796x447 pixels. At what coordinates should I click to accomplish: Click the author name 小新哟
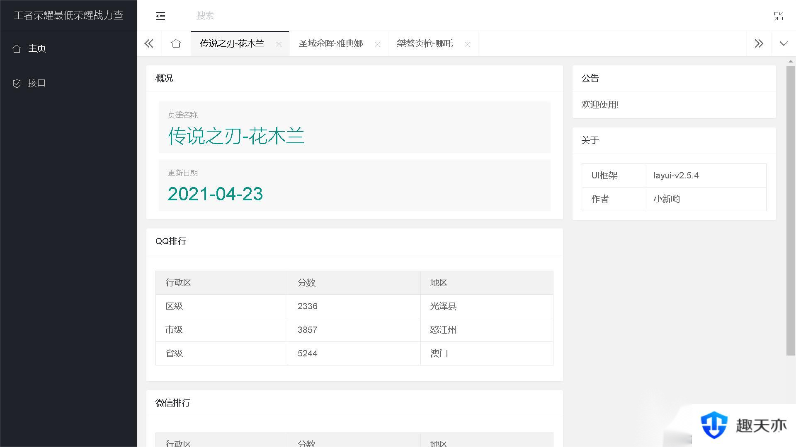pyautogui.click(x=667, y=199)
